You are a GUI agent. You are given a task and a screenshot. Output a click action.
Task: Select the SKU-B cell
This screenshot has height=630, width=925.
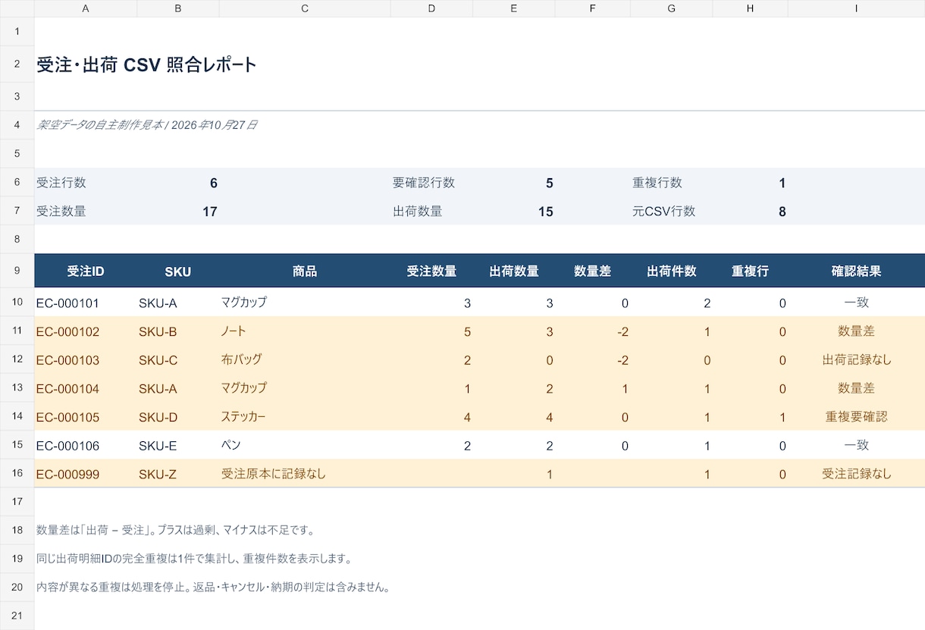[178, 331]
